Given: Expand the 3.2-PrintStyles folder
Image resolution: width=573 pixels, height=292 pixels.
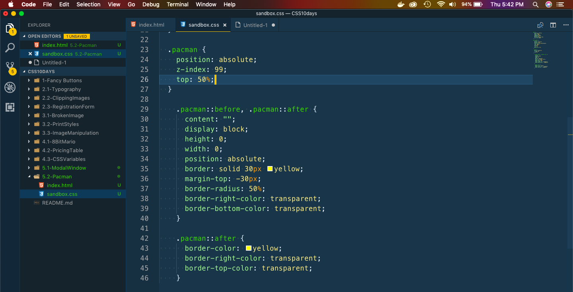Looking at the screenshot, I should 29,124.
